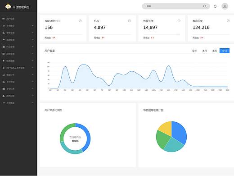
Task: Click the 平台管理系统 title
Action: (21, 7)
